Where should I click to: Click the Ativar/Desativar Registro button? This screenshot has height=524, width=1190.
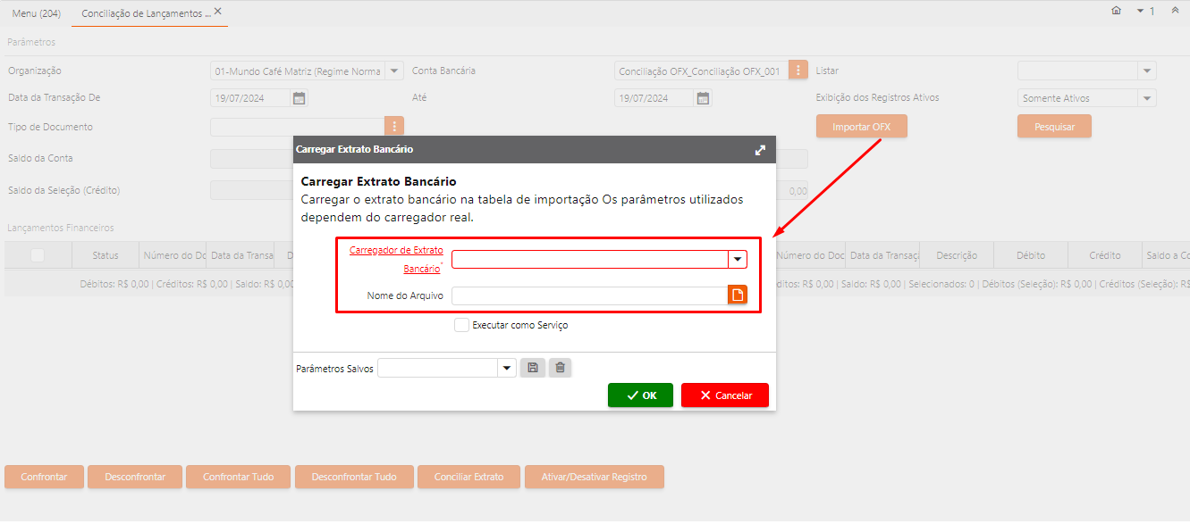tap(595, 477)
